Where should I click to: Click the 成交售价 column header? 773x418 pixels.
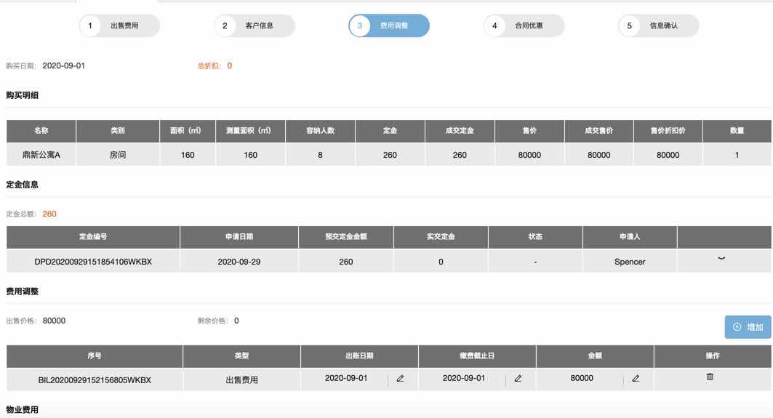pyautogui.click(x=598, y=131)
